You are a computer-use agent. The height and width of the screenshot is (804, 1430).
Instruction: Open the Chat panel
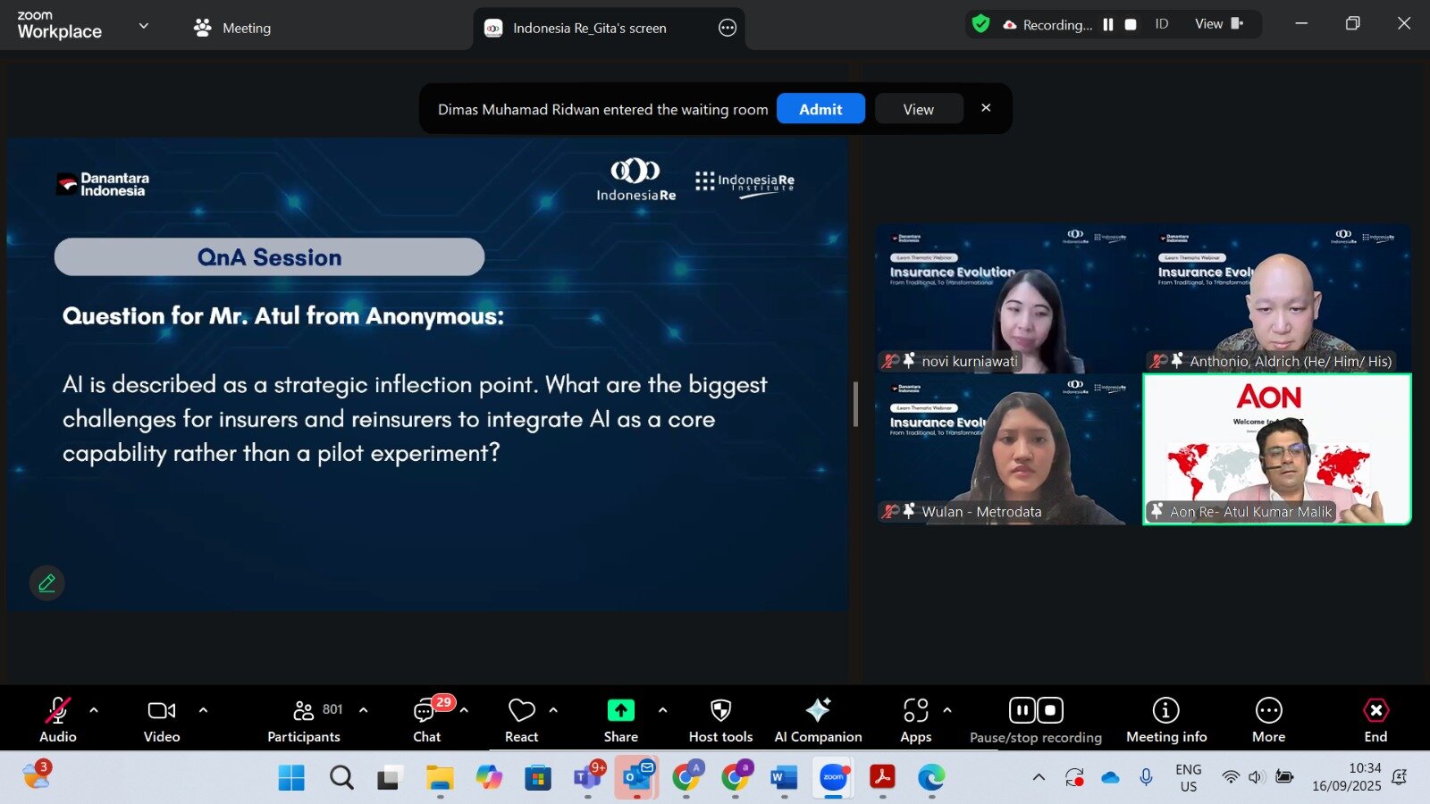[426, 719]
